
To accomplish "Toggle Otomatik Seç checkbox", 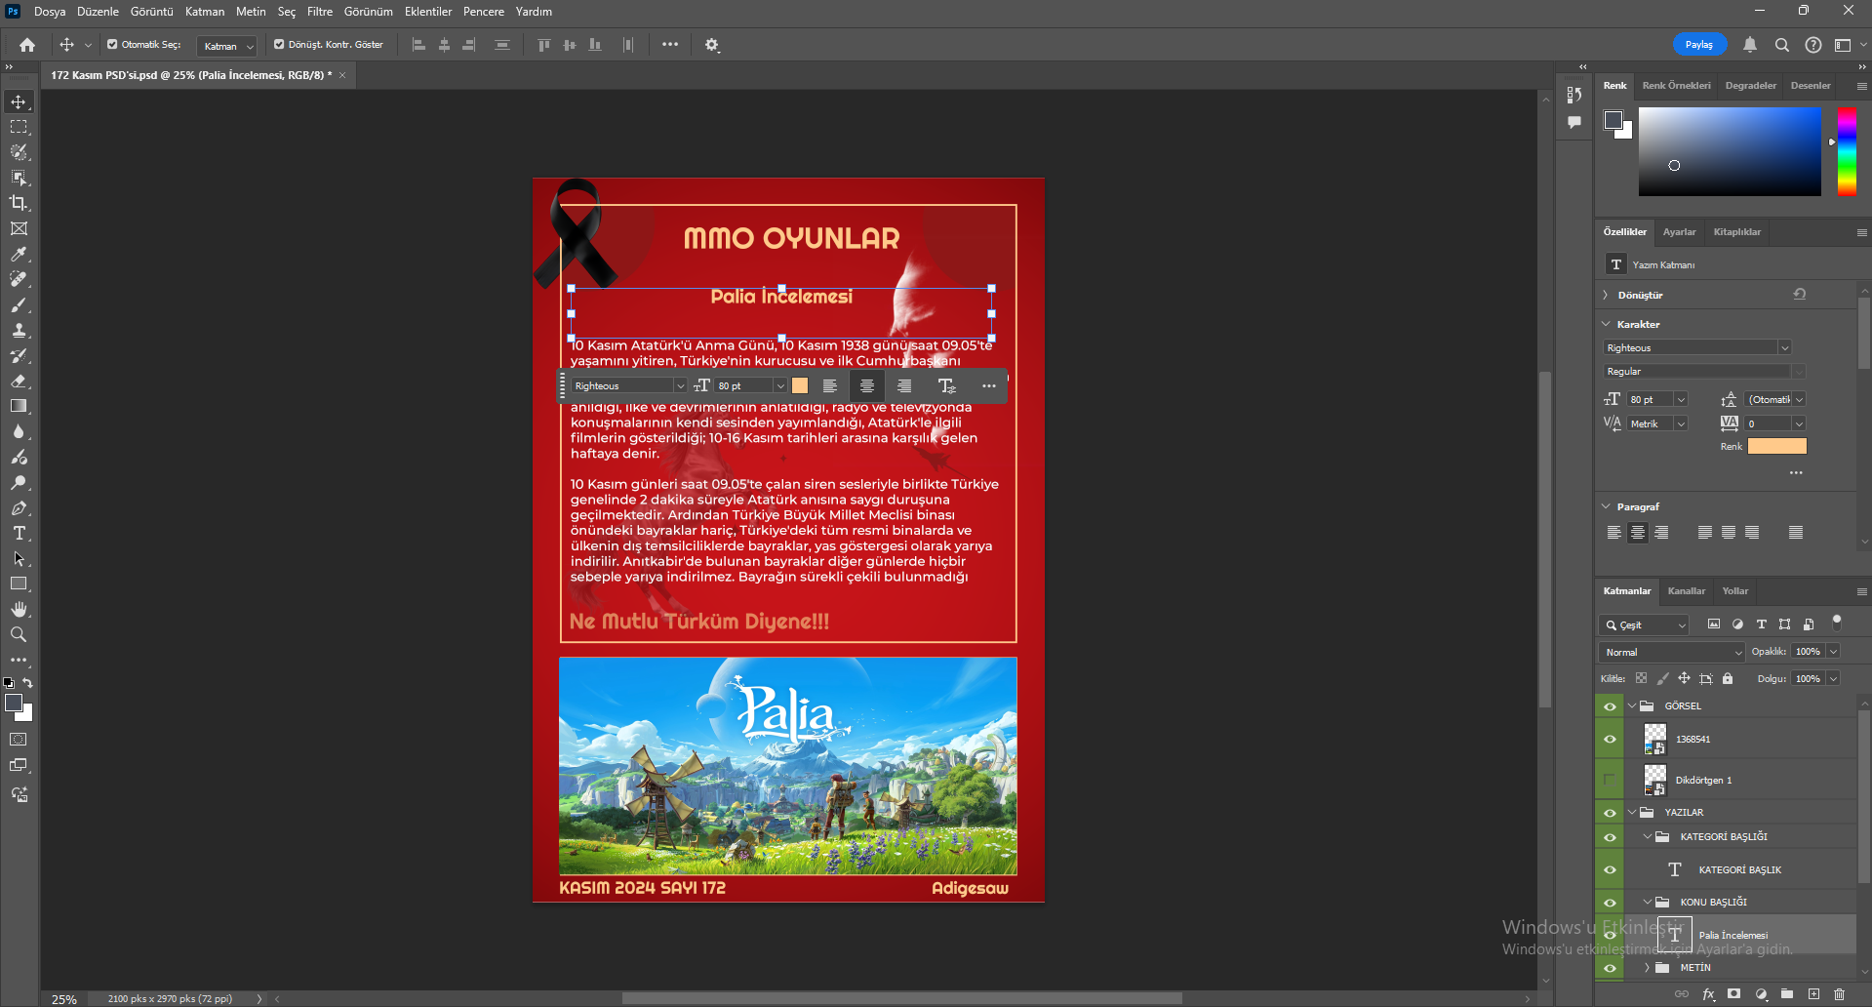I will 112,44.
